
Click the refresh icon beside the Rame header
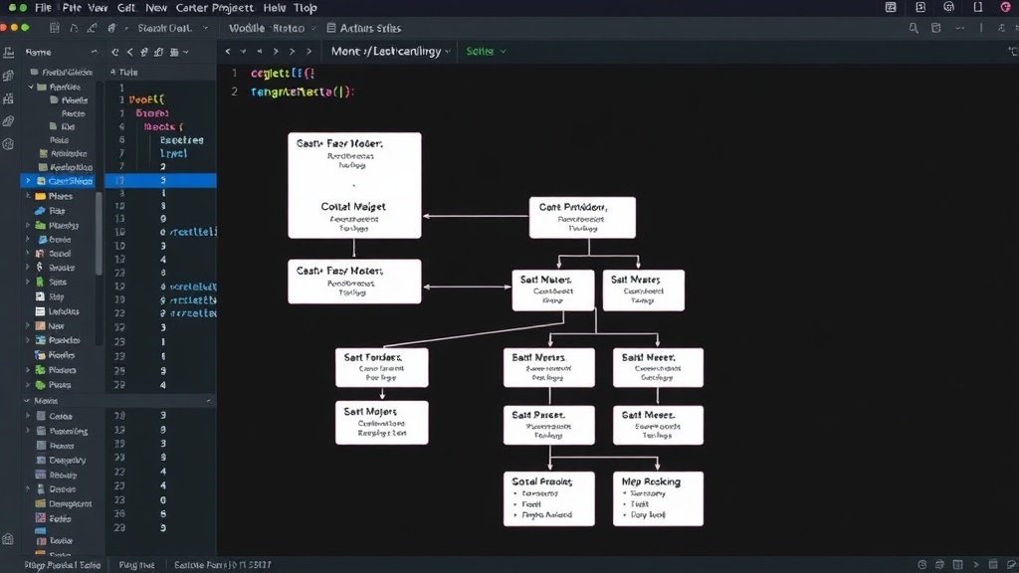tap(115, 52)
